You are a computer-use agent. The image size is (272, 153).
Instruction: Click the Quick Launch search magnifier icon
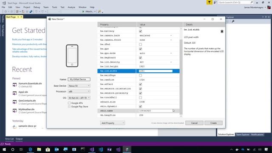pos(252,2)
